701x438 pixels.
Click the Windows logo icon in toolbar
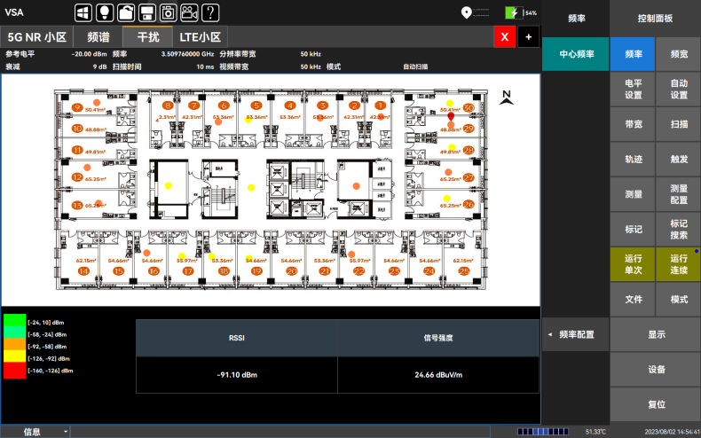[x=83, y=12]
